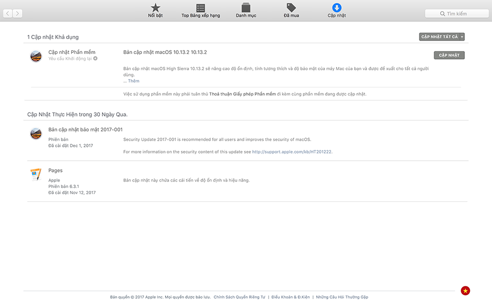The height and width of the screenshot is (308, 492).
Task: Click the Đã cài đặt Nov 12, 2017 text
Action: tap(72, 192)
